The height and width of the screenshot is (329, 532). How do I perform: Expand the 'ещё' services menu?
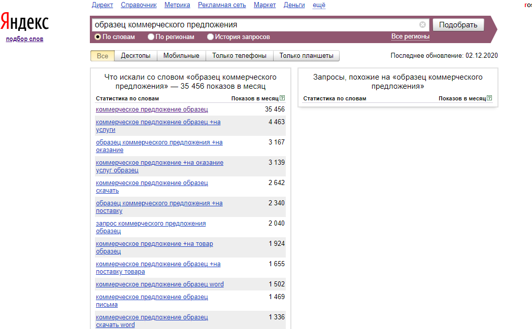[x=319, y=5]
